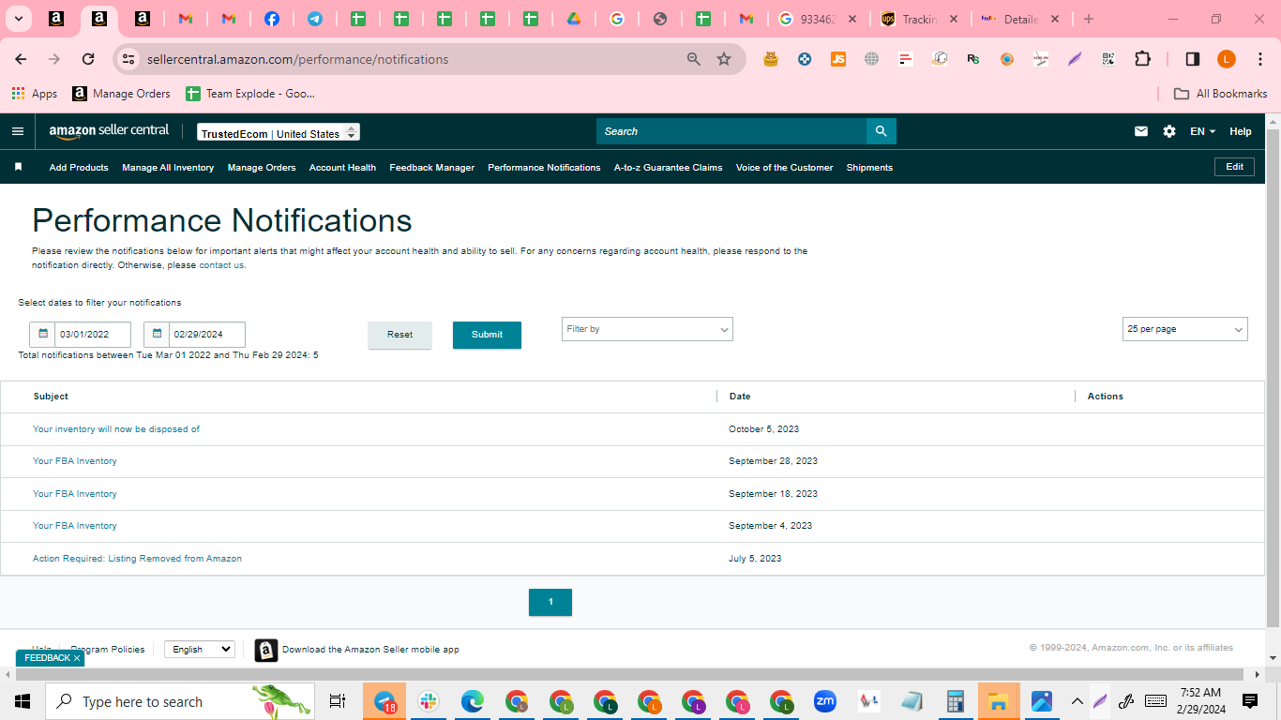Open Microsoft Edge from the taskbar
This screenshot has height=720, width=1281.
[473, 701]
